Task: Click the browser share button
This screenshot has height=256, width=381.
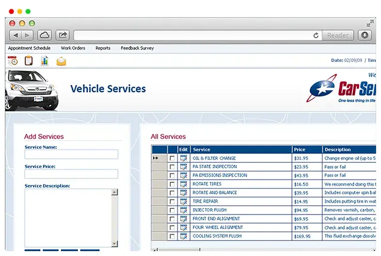Action: tap(63, 35)
